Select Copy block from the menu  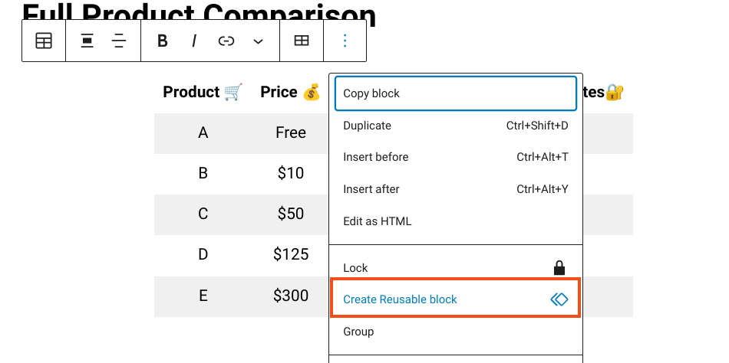456,93
